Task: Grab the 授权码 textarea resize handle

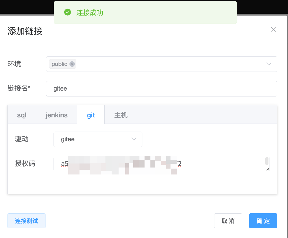Action: (x=267, y=169)
